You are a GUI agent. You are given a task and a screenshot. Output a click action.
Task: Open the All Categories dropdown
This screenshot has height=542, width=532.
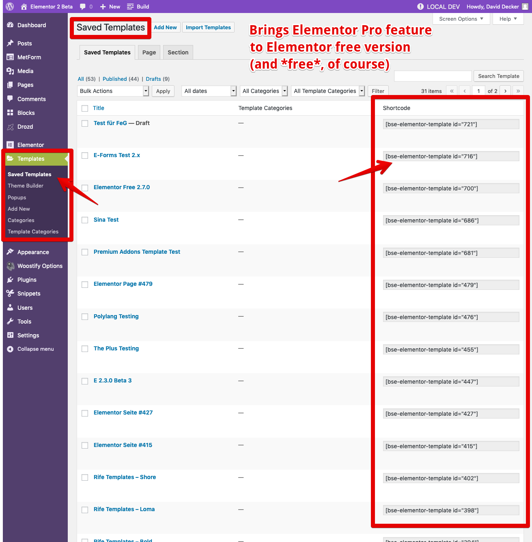264,91
